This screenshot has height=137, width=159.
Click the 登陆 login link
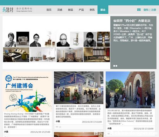point(146,10)
